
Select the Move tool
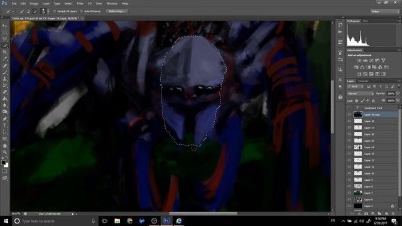(x=4, y=26)
